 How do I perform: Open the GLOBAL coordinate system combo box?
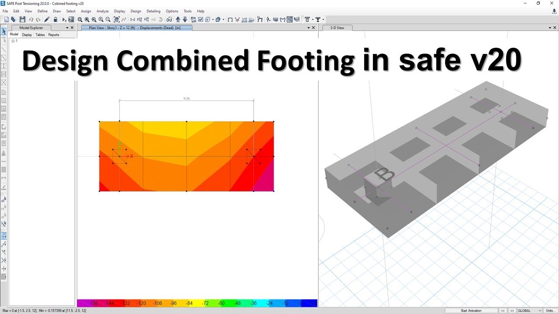click(x=530, y=311)
